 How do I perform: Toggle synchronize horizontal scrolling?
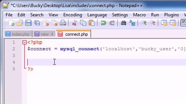173,23
